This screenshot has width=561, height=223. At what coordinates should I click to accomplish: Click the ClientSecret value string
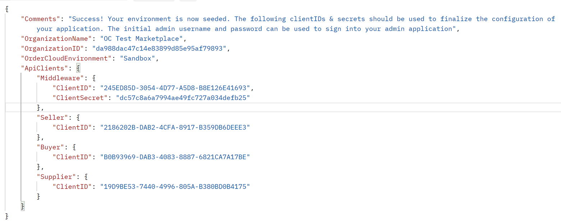(x=183, y=97)
